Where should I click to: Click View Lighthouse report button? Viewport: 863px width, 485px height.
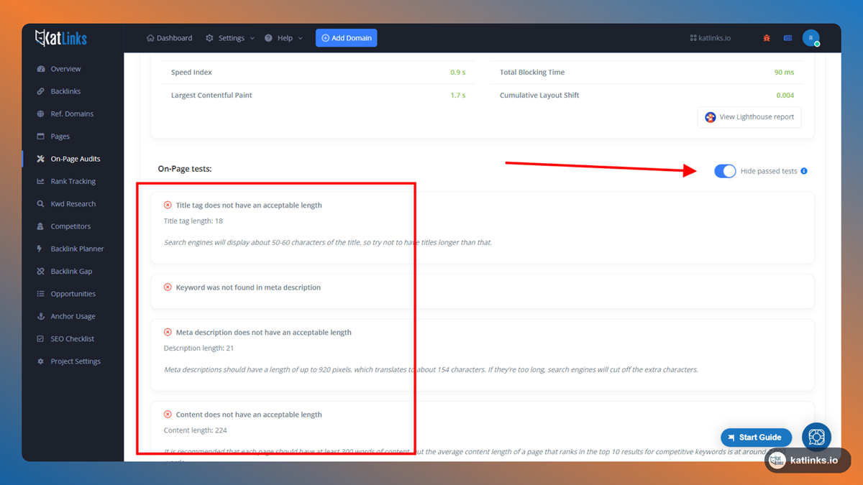(749, 117)
